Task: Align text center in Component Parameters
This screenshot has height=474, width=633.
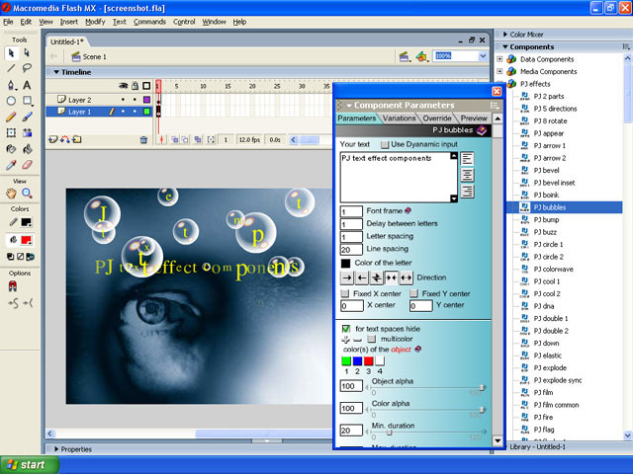Action: point(468,176)
